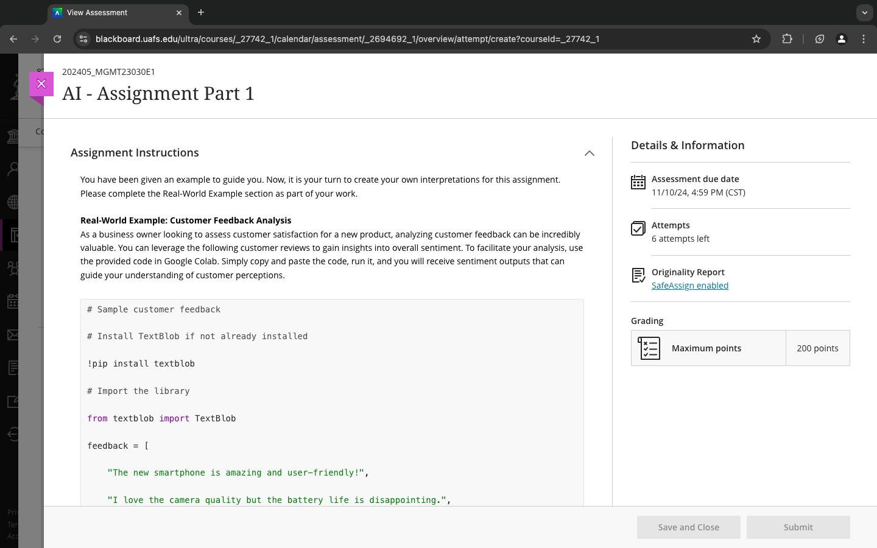Screen dimensions: 877x548
Task: Click the grading rubric checklist icon
Action: click(649, 348)
